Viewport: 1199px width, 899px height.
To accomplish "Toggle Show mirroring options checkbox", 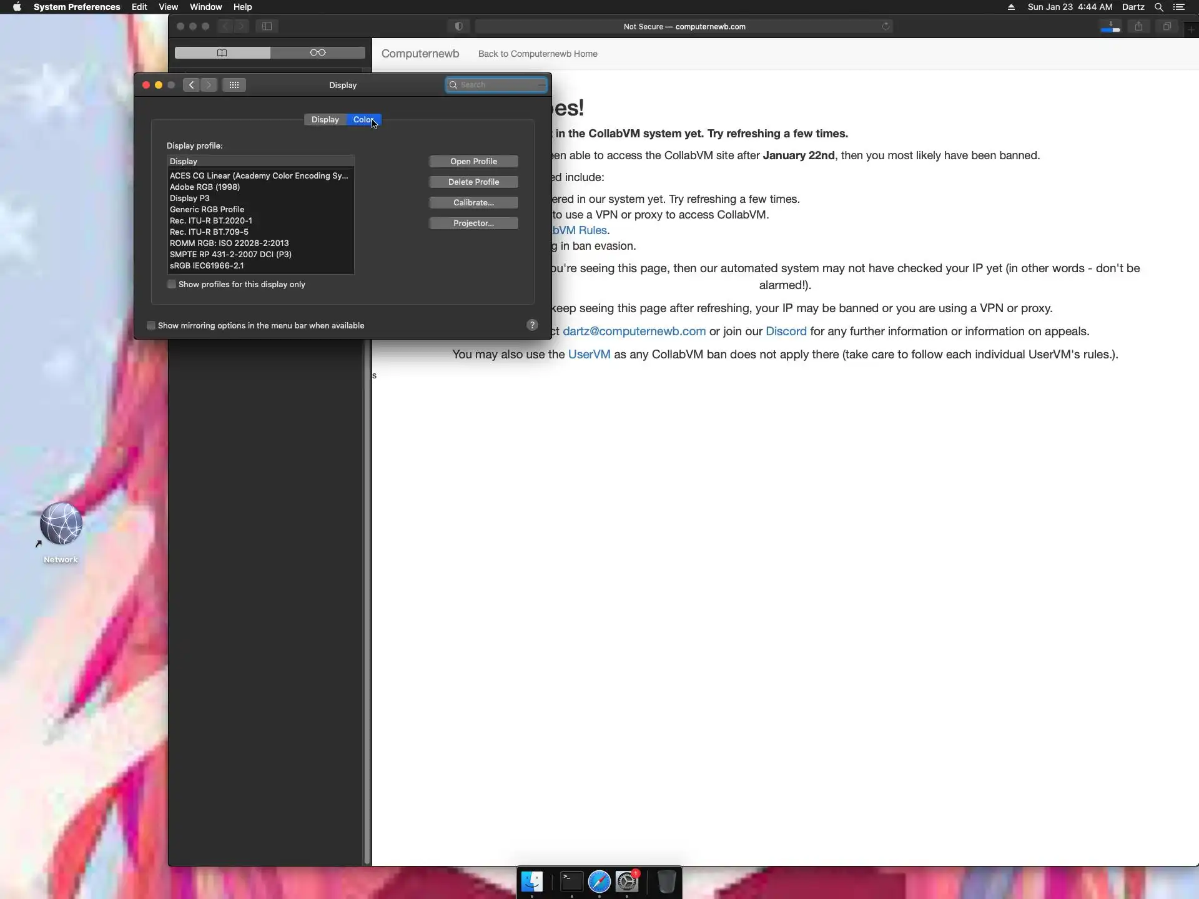I will tap(151, 325).
